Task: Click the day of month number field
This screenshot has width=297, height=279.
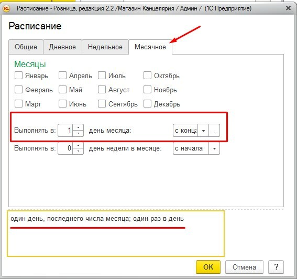Action: pyautogui.click(x=65, y=131)
